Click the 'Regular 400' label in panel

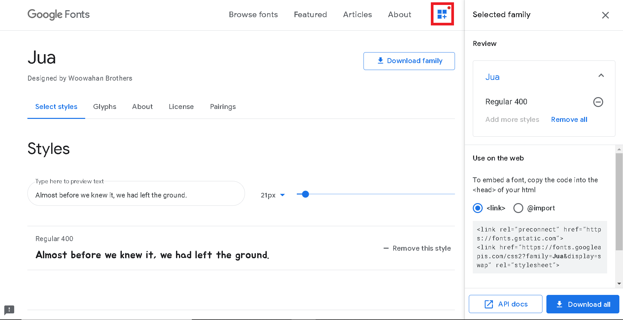pyautogui.click(x=506, y=102)
